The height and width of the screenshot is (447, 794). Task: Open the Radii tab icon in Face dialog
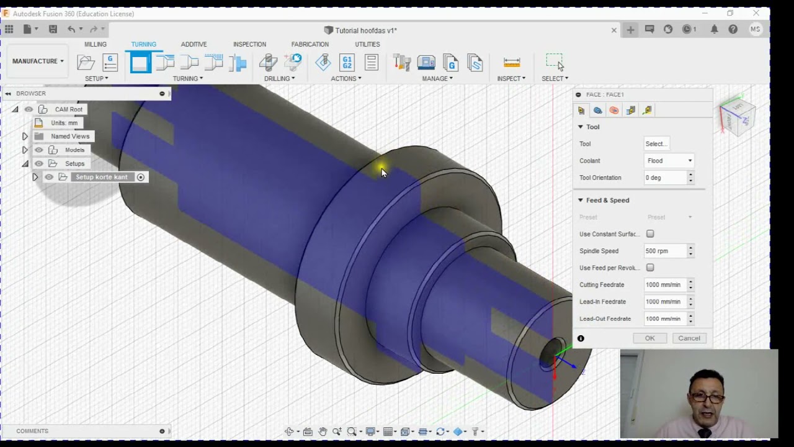pos(614,111)
